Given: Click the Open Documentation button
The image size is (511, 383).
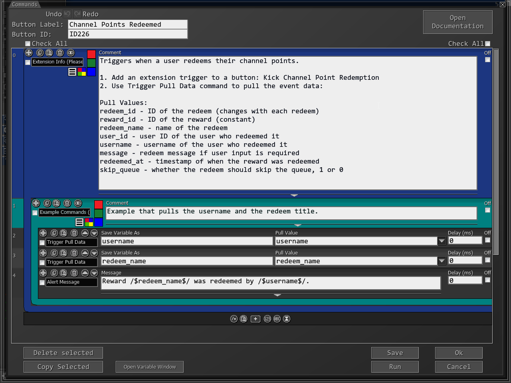Looking at the screenshot, I should (458, 22).
